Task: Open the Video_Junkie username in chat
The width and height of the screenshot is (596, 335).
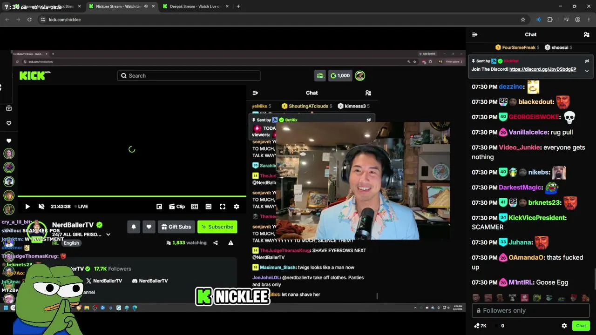Action: click(520, 147)
